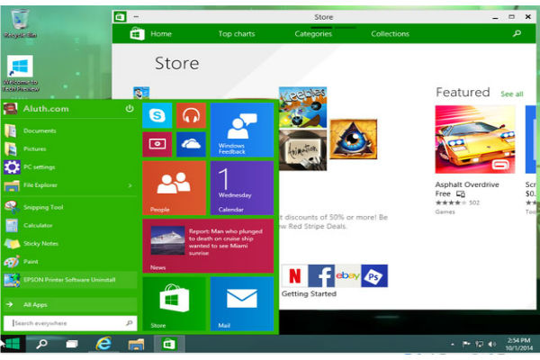
Task: Open Collections in Store
Action: pos(391,34)
